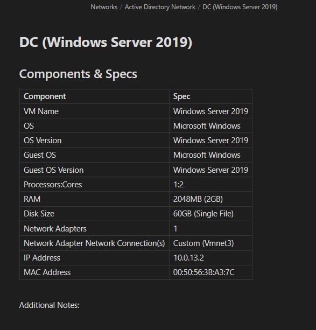Open the Networks breadcrumb link

tap(104, 7)
